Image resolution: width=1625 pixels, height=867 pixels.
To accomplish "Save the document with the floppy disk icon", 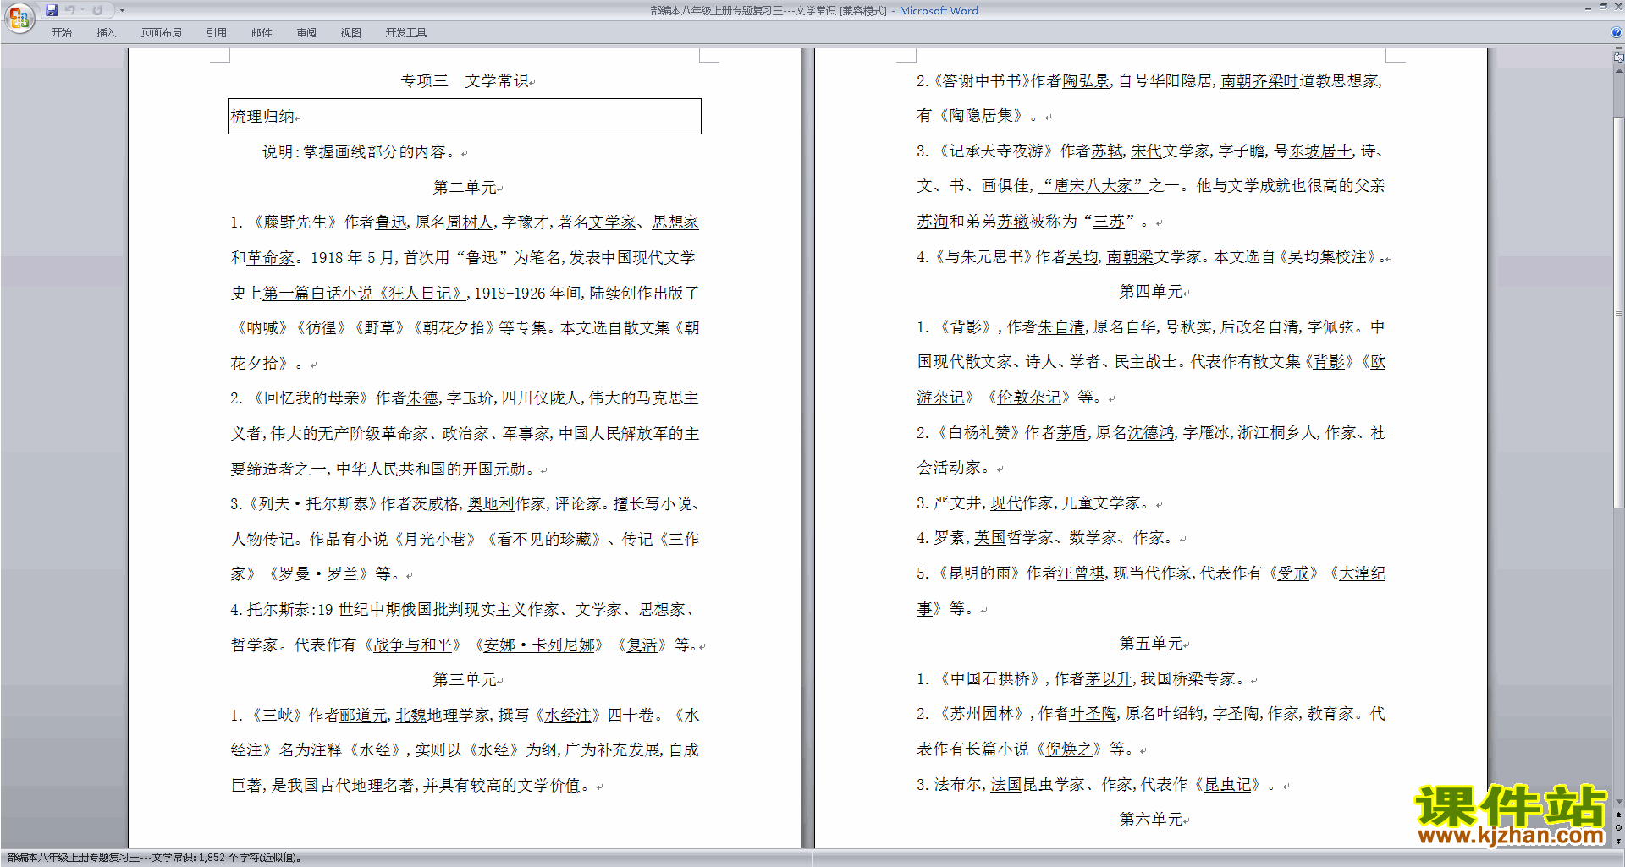I will [52, 10].
